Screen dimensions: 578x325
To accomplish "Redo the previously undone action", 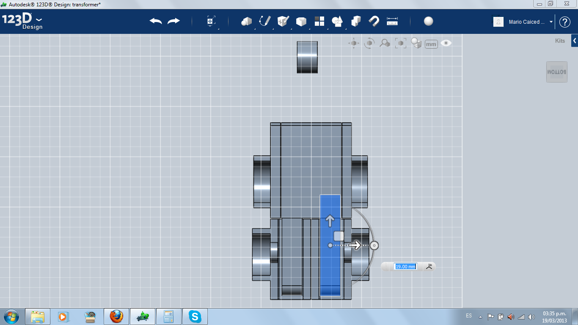I will click(173, 21).
